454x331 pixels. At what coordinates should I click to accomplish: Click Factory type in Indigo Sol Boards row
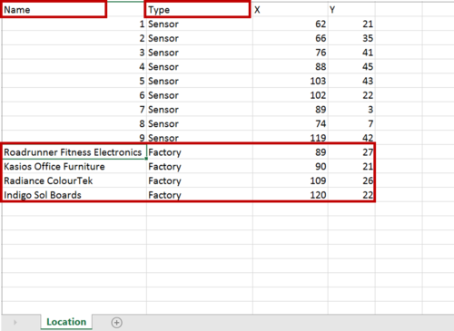[200, 195]
